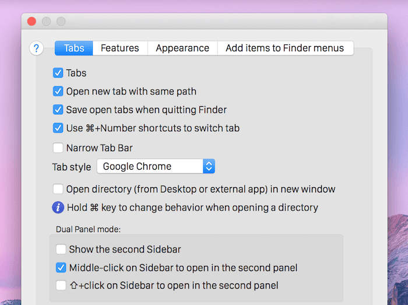Check Show the second Sidebar
Viewport: 408px width, 305px height.
click(x=61, y=249)
